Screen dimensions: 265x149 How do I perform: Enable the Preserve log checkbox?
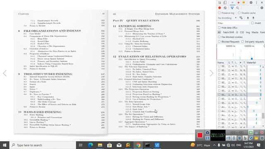tap(219, 13)
